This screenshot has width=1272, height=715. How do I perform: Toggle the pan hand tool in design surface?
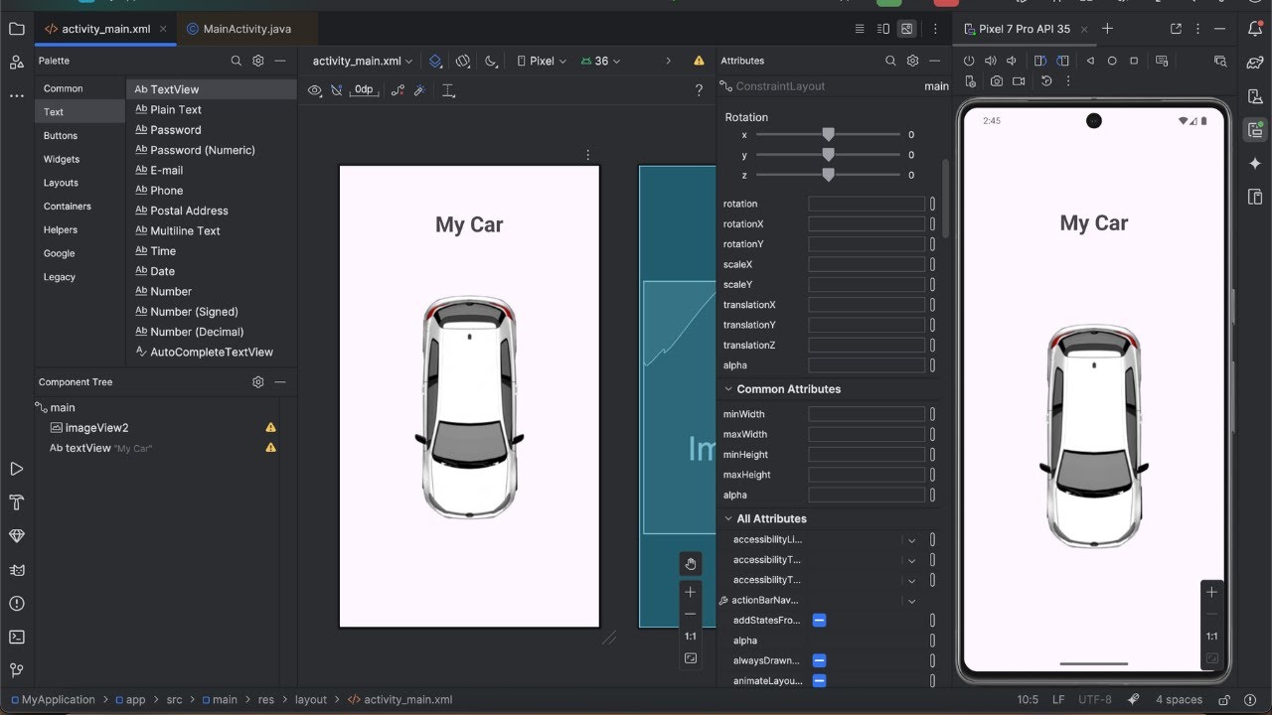pos(691,564)
